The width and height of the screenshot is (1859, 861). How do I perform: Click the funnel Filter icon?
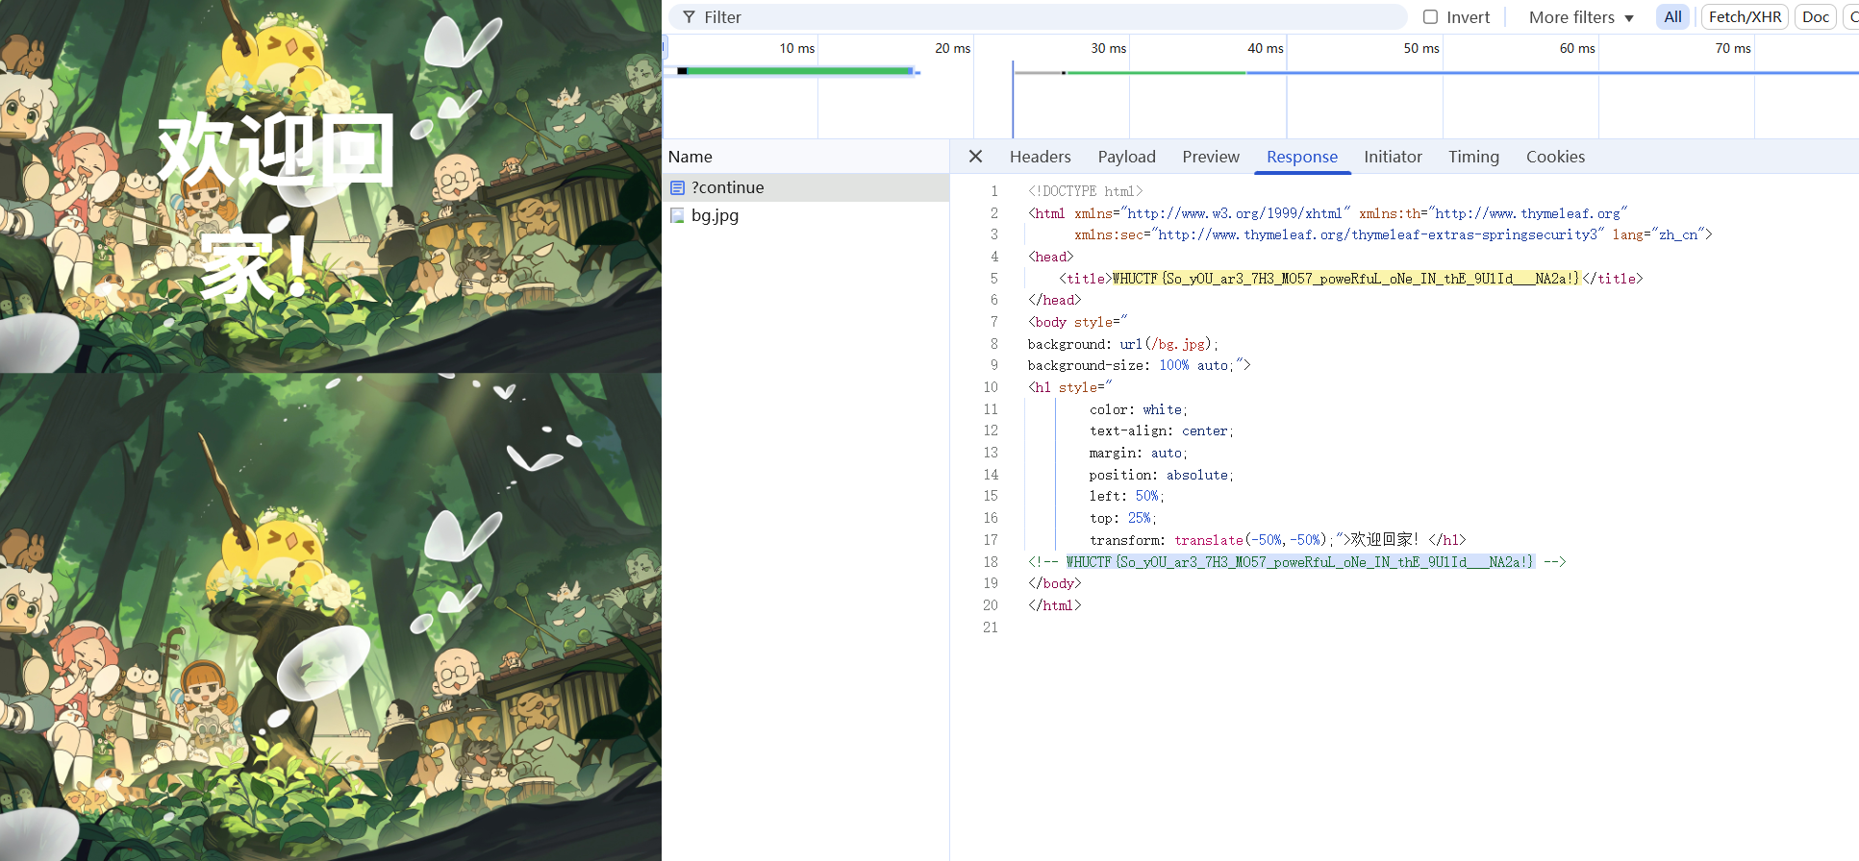[x=689, y=17]
